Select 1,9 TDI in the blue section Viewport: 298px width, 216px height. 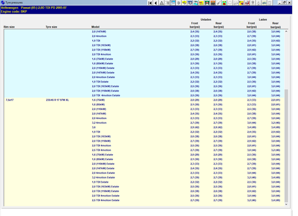(96, 40)
